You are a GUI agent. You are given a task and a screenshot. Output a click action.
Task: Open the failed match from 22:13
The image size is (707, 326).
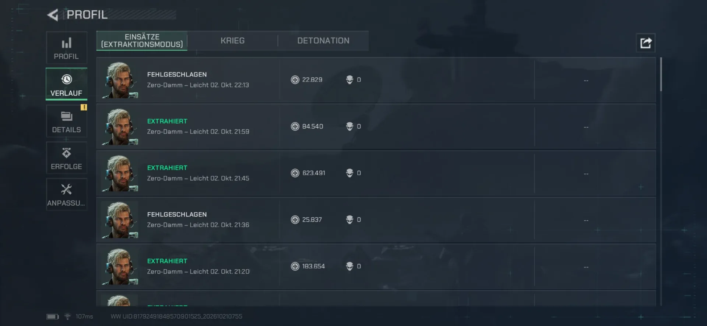376,80
